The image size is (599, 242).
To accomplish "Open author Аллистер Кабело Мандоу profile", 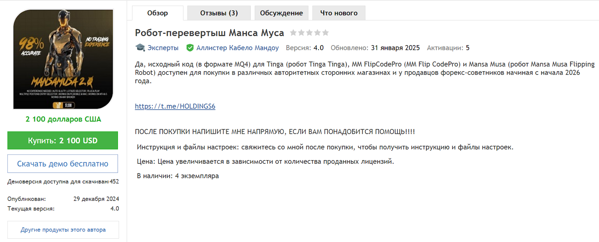I will point(237,48).
